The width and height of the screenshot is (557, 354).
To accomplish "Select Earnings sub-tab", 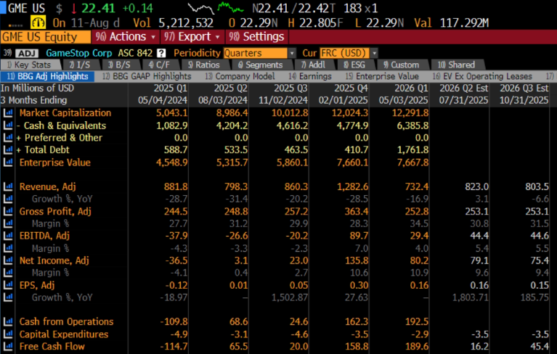I will 310,77.
